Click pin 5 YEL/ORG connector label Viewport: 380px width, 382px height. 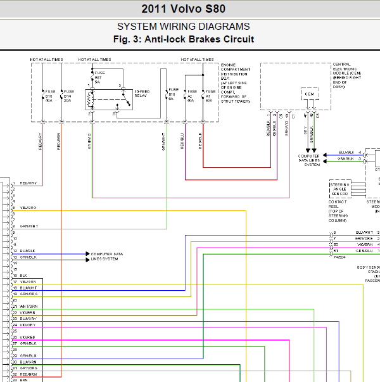click(28, 208)
